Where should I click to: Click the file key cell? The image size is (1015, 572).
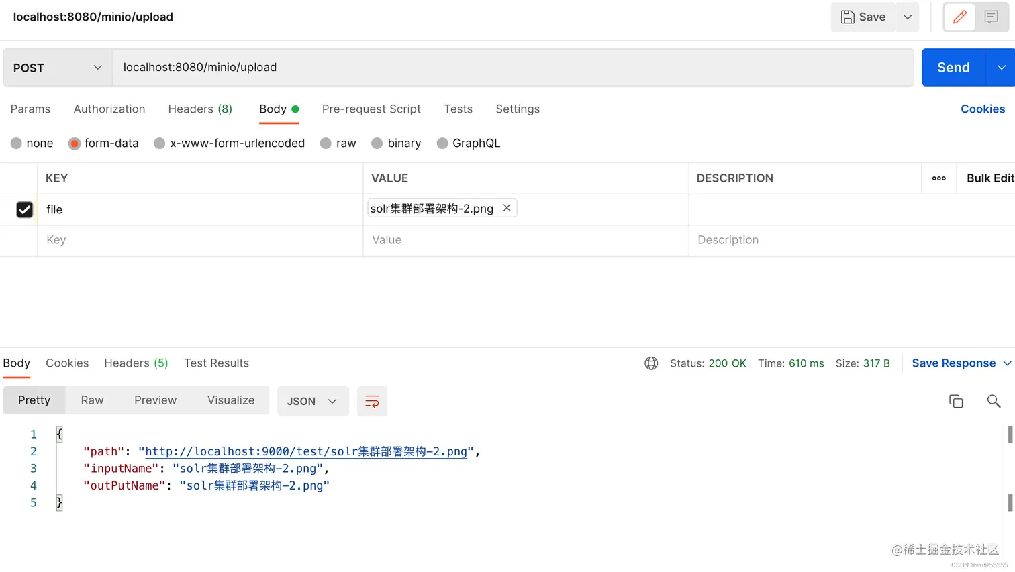(x=200, y=210)
